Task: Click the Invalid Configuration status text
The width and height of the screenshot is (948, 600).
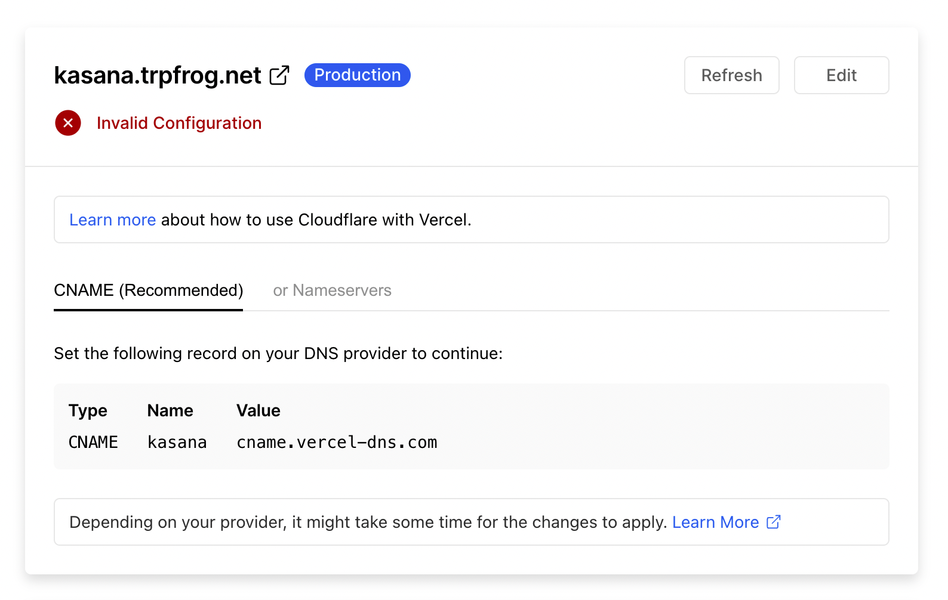Action: [x=179, y=123]
